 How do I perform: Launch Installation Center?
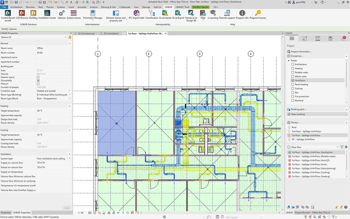coord(47,15)
